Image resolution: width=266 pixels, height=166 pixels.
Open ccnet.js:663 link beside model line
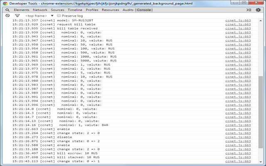pos(238,20)
